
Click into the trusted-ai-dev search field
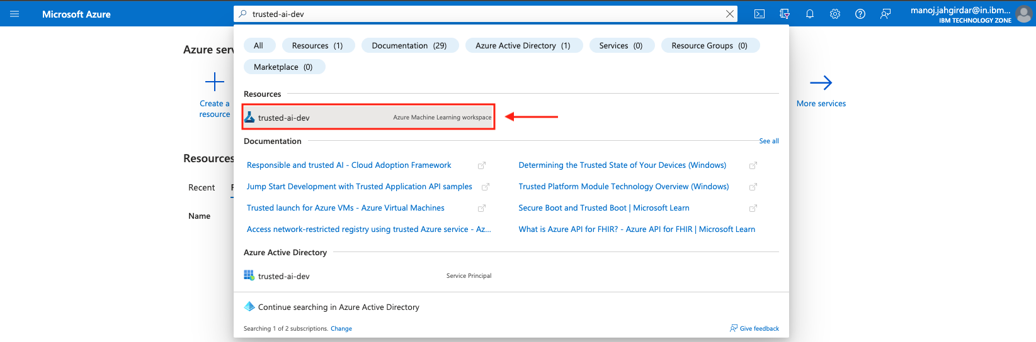point(485,14)
